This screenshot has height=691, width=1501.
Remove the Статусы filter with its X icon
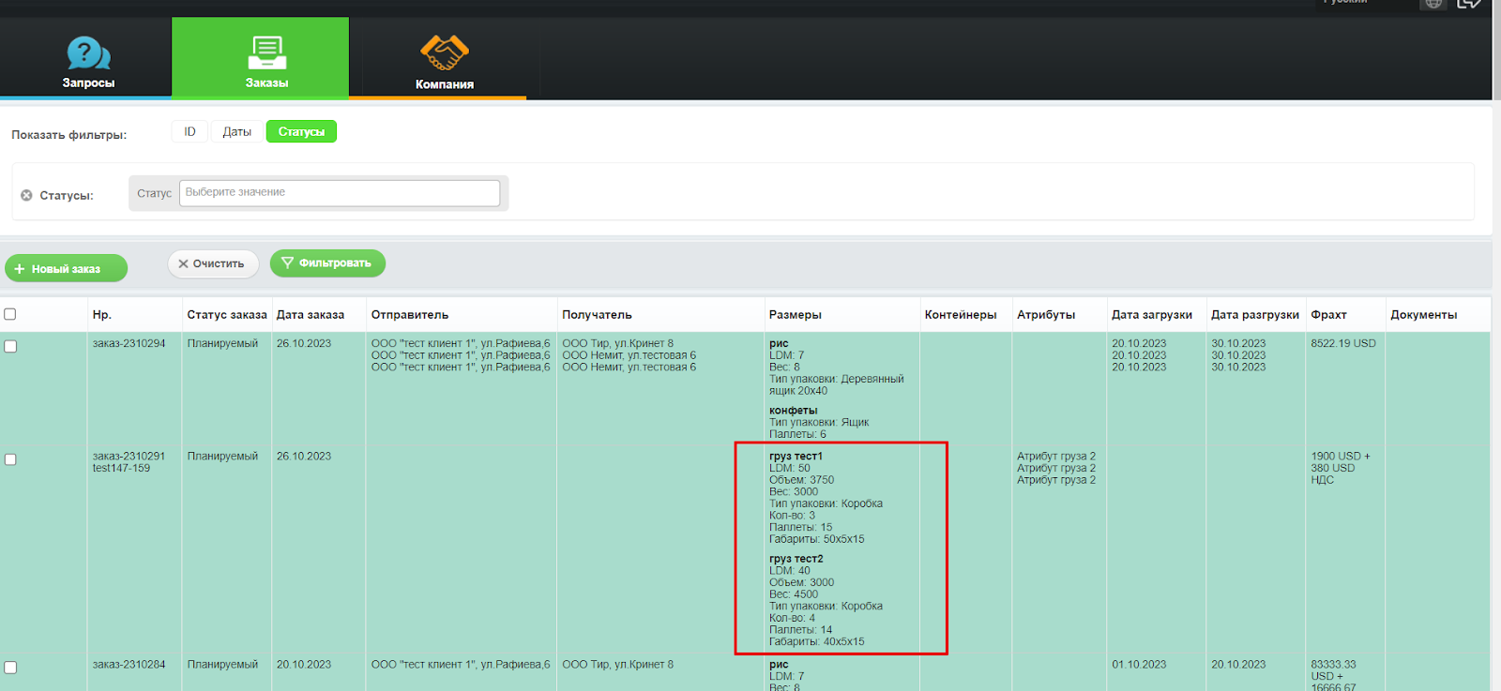click(x=26, y=196)
